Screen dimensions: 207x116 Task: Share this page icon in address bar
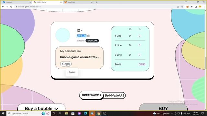coord(178,7)
